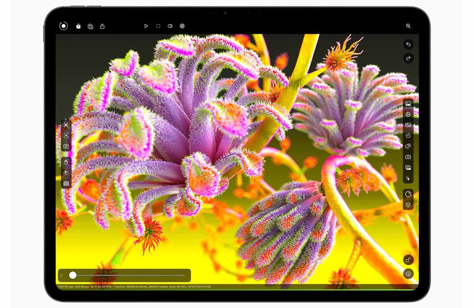Select the cube object icon
The image size is (474, 308).
(408, 205)
